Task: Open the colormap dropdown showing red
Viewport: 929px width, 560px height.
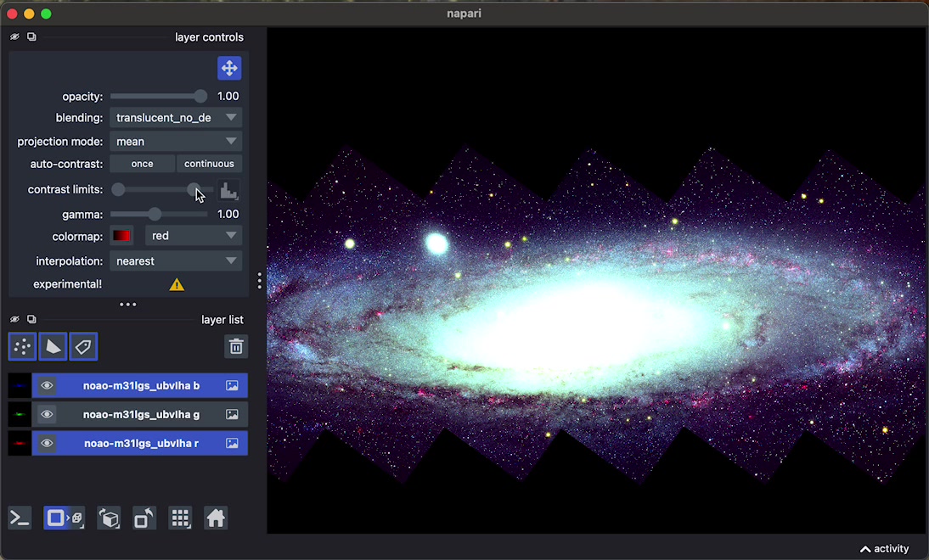Action: (194, 236)
